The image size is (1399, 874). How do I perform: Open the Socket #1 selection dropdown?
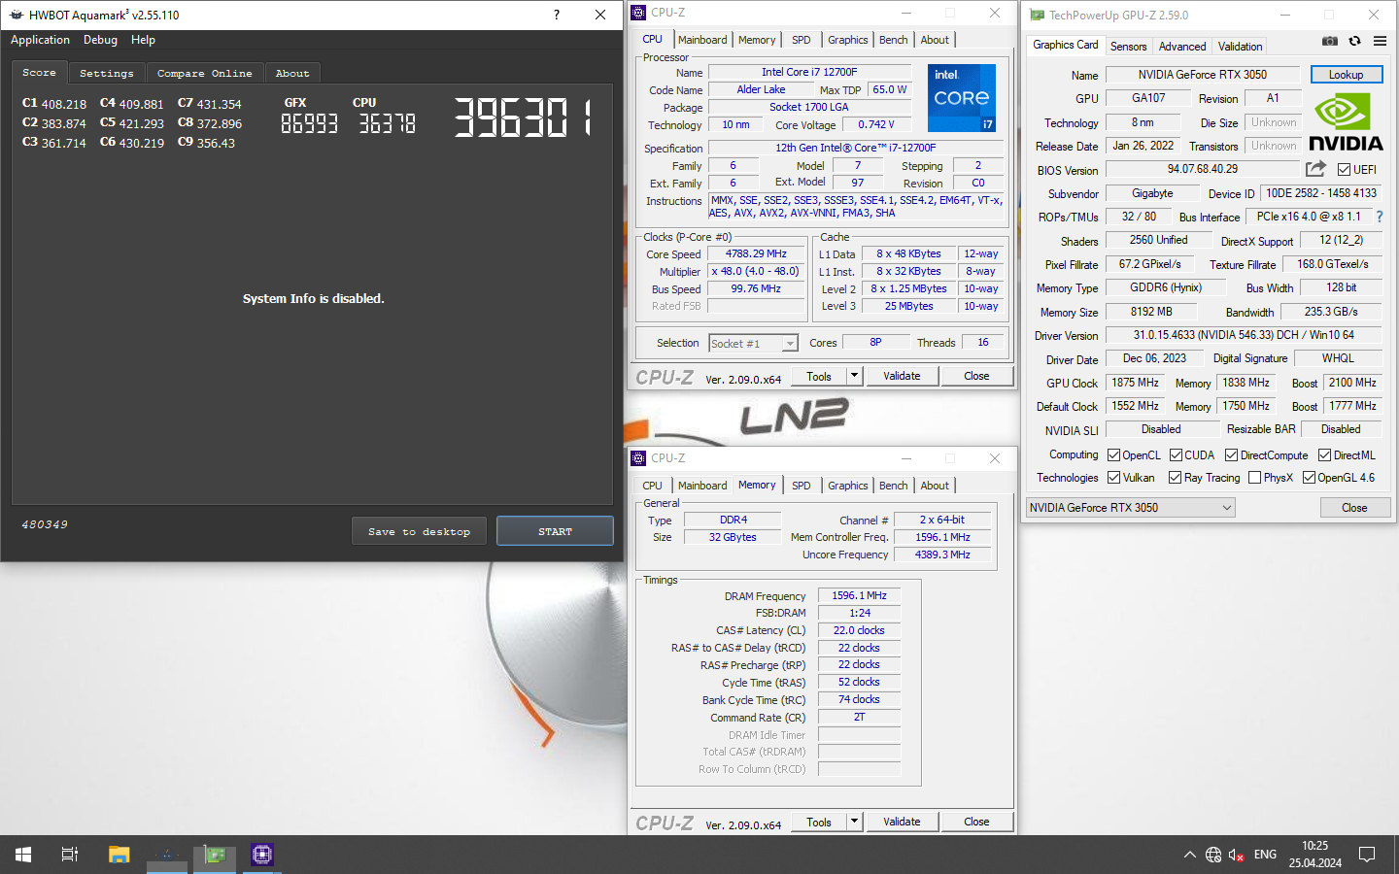753,343
